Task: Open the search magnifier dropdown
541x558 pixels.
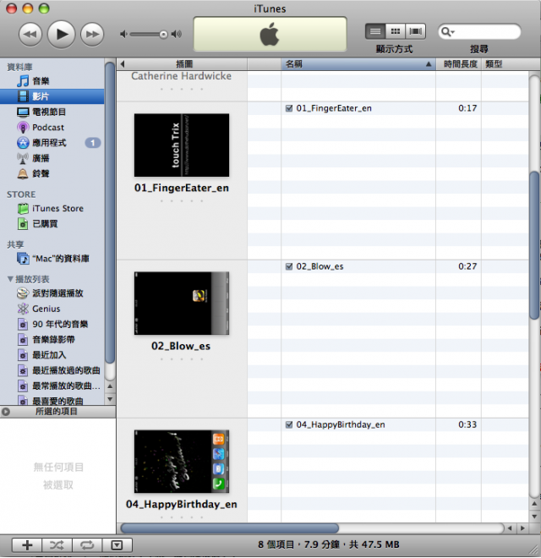Action: pyautogui.click(x=448, y=32)
